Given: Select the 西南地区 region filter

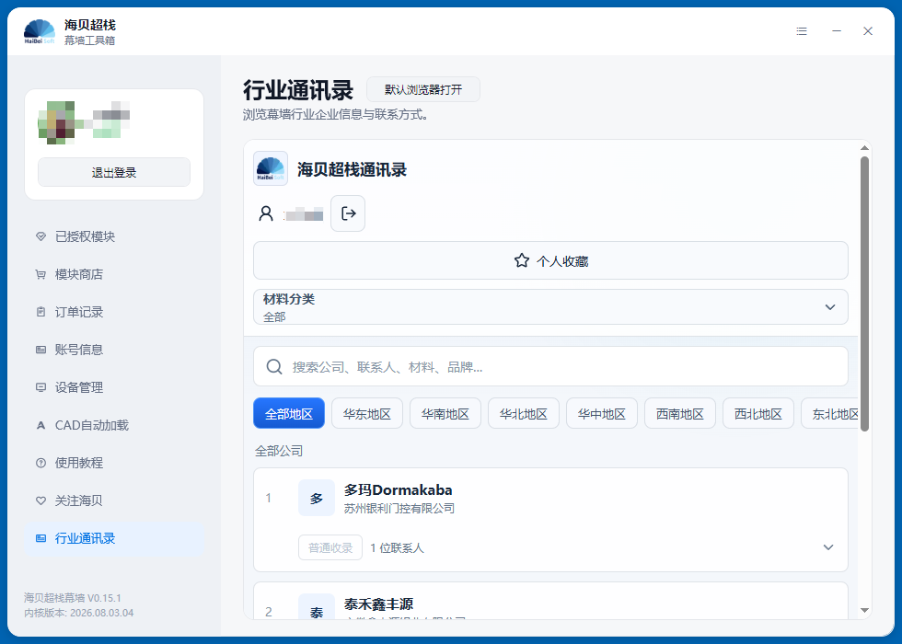Looking at the screenshot, I should [x=680, y=413].
